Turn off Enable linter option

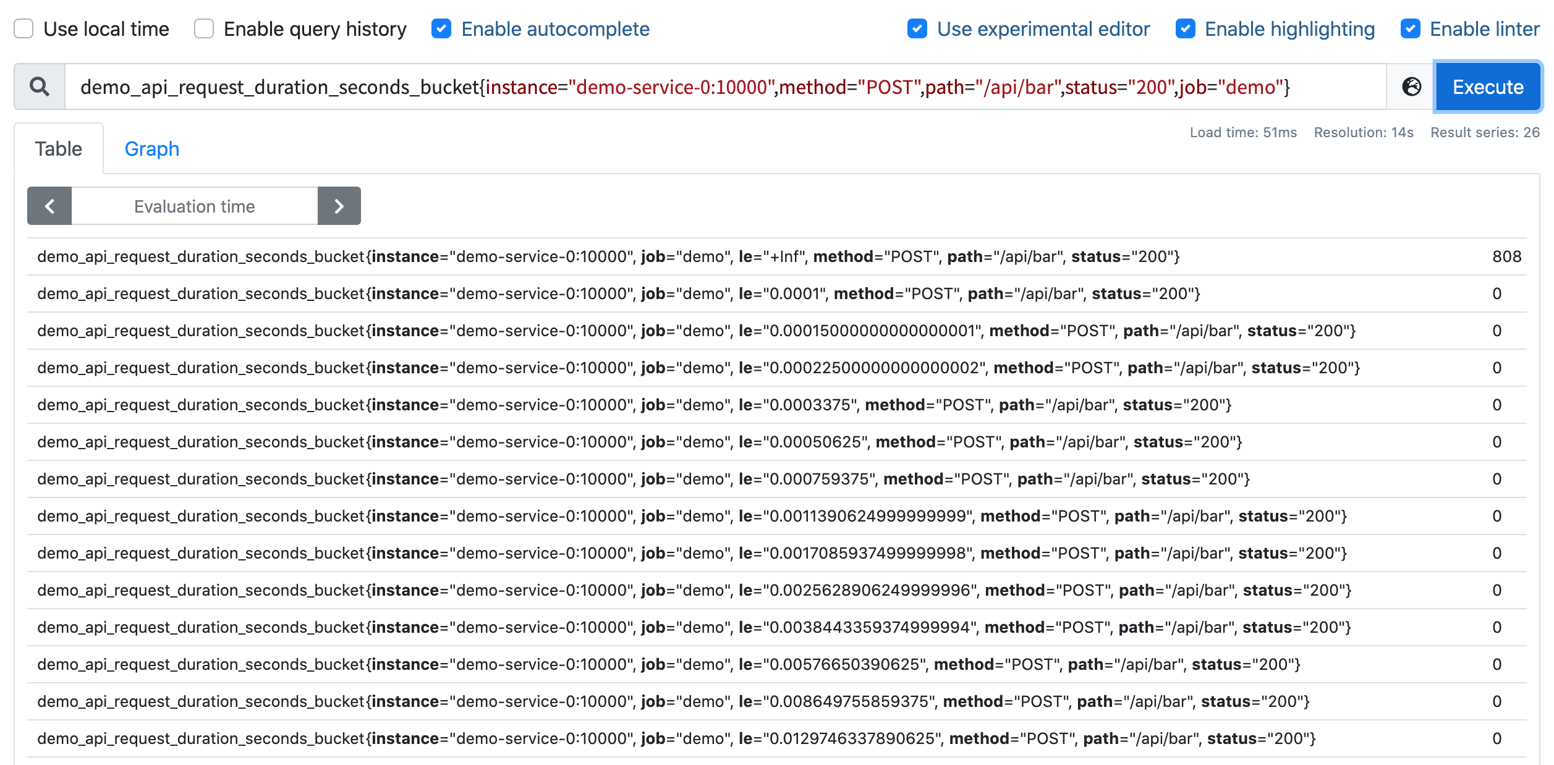1410,28
